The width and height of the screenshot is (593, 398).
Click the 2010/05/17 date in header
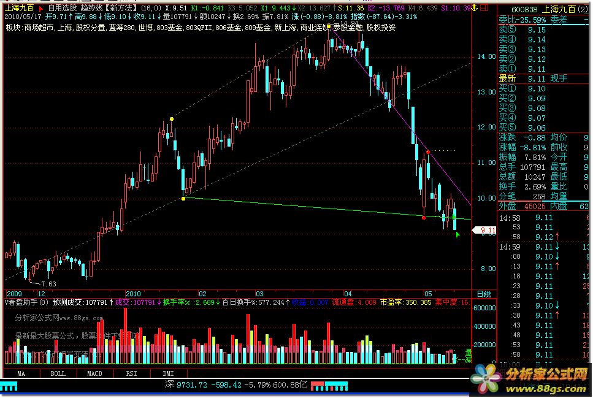point(23,17)
